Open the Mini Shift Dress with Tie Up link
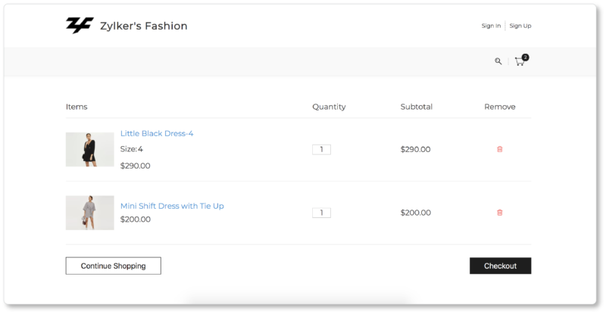Viewport: 606px width, 314px height. click(x=172, y=206)
